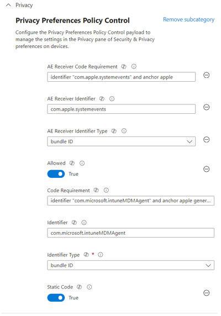Click Copilot icon beside Identifier label
The height and width of the screenshot is (316, 221).
[x=74, y=223]
